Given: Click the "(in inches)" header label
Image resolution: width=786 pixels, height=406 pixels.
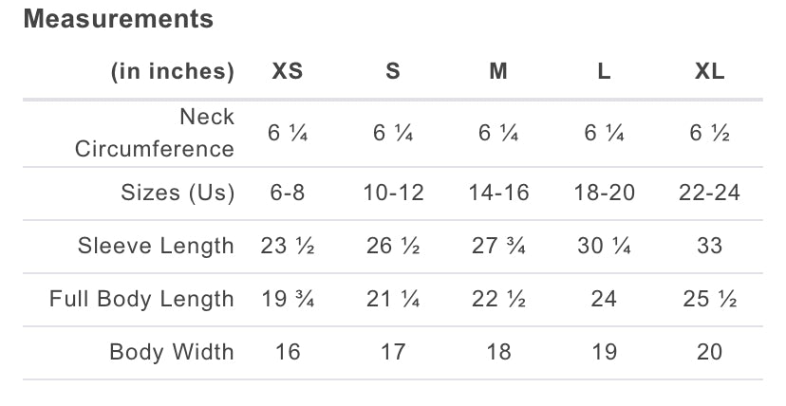Looking at the screenshot, I should click(172, 72).
